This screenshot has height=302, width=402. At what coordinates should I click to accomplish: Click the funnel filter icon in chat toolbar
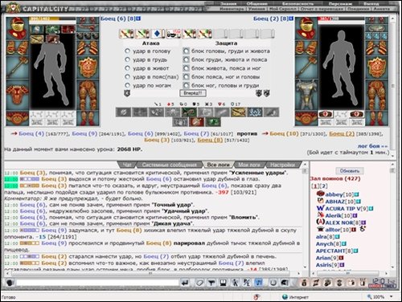click(x=211, y=283)
